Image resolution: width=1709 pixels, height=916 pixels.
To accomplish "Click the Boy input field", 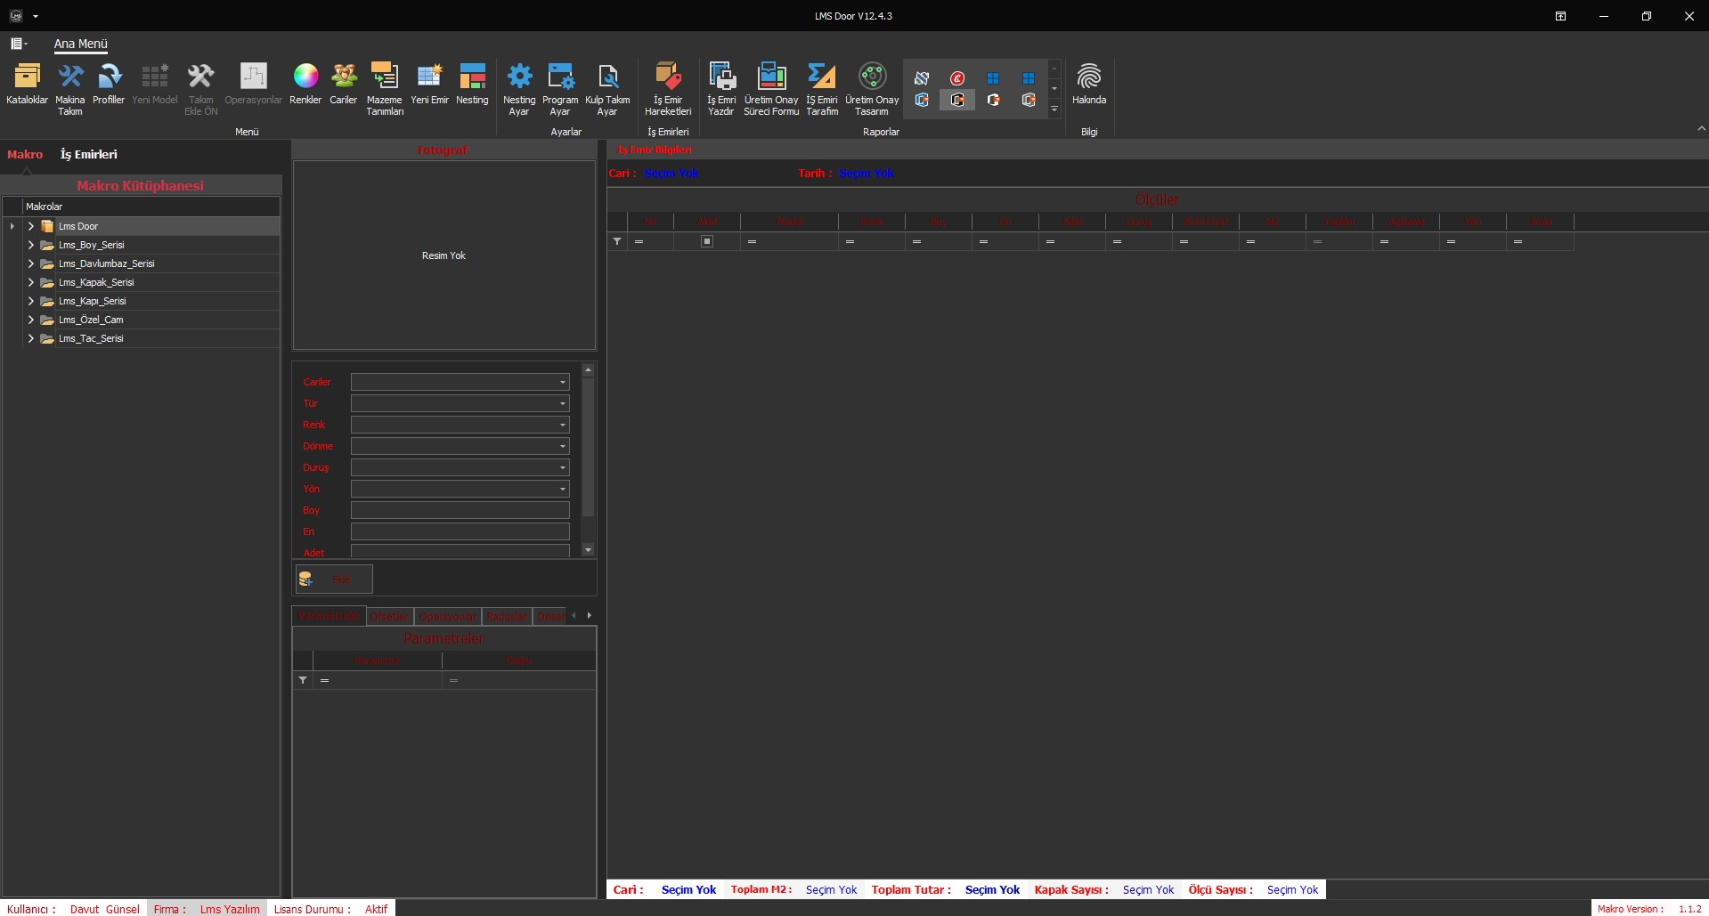I will (460, 510).
